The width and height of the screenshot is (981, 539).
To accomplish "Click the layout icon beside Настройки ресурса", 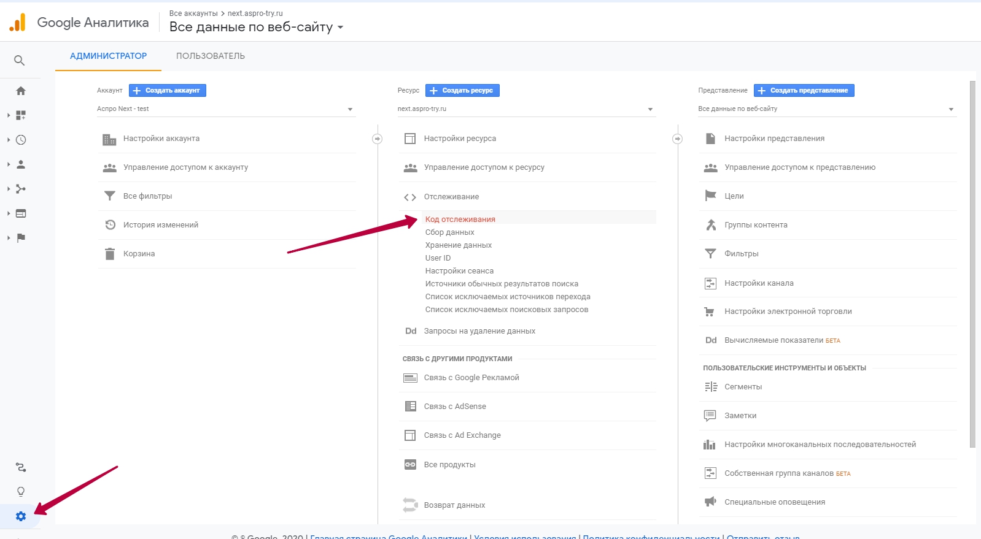I will click(410, 139).
